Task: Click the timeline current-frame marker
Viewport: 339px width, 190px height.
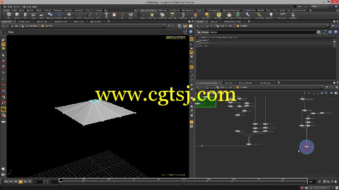Action: (61, 180)
